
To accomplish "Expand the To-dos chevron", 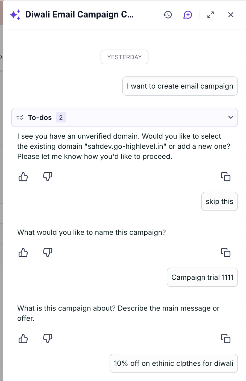I will coord(231,118).
